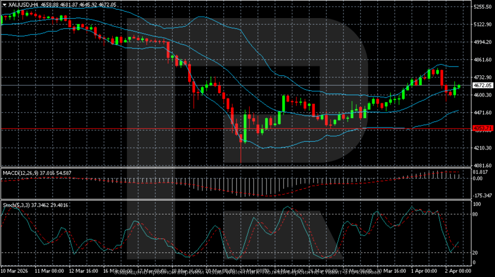
Task: Click the Stochastic 20 level label
Action: pos(477,253)
